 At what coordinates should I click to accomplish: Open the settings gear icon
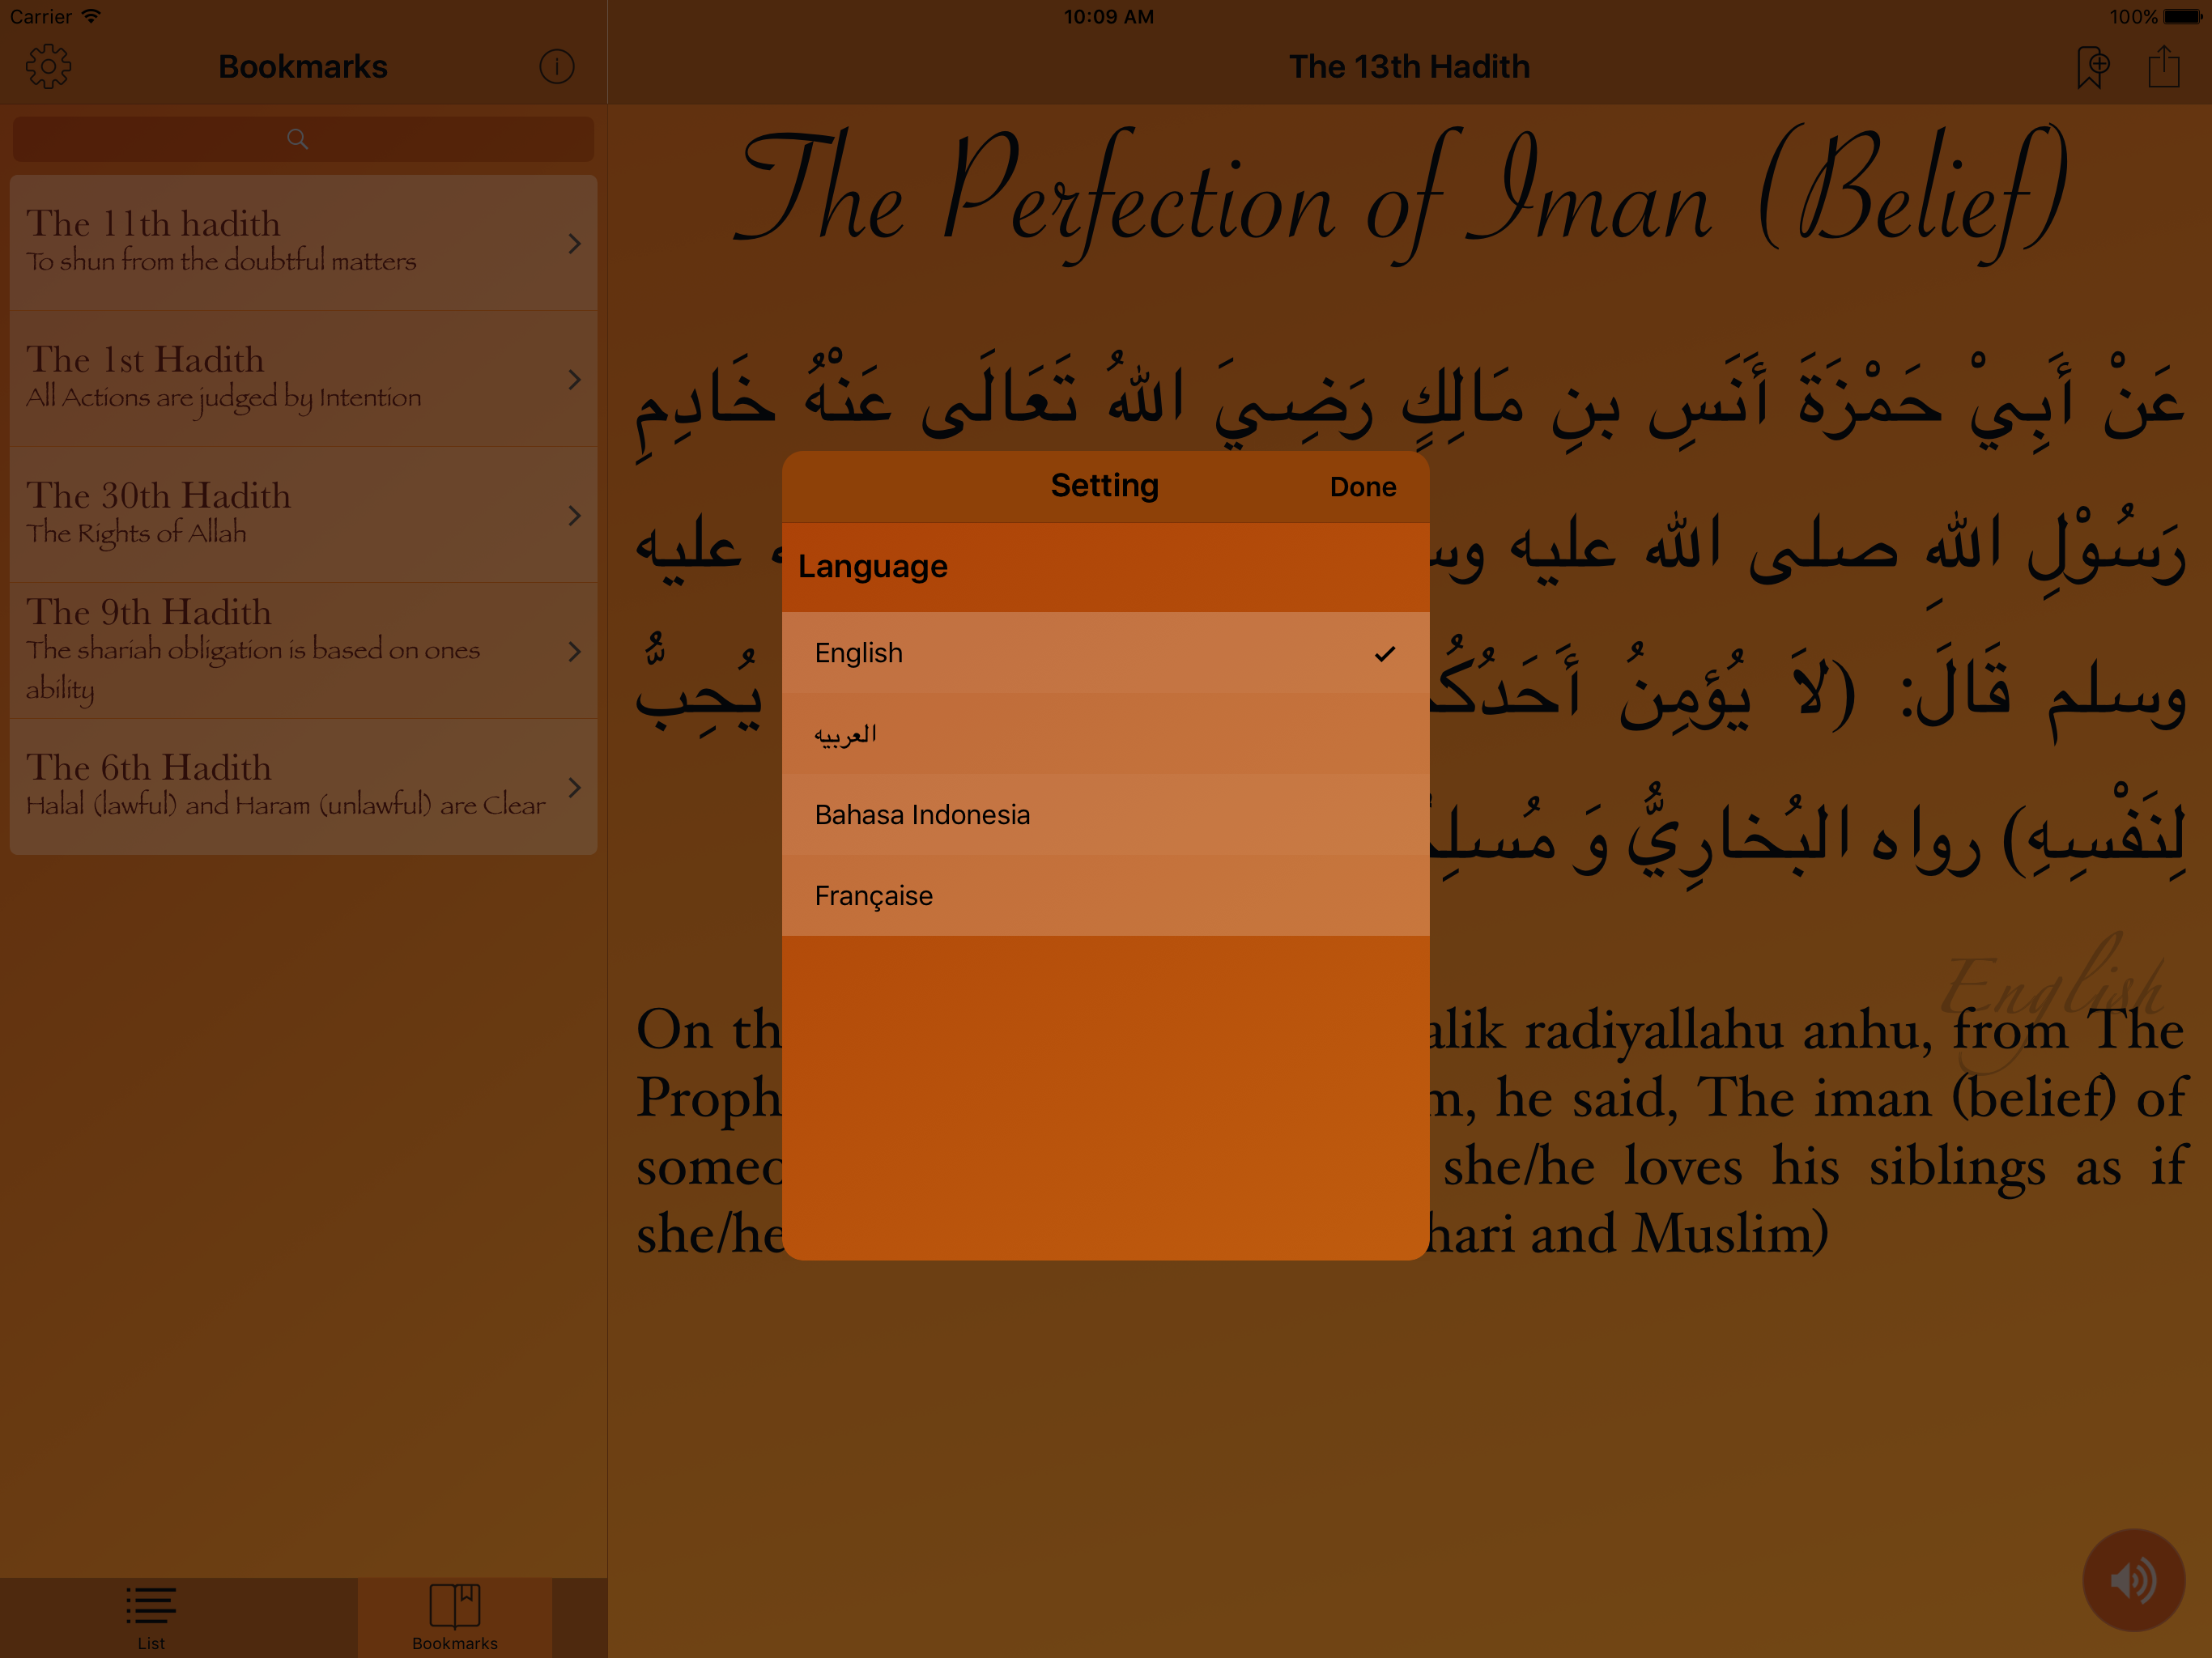pos(48,67)
